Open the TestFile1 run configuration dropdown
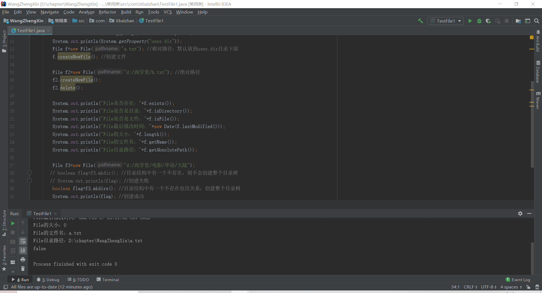 [x=445, y=21]
